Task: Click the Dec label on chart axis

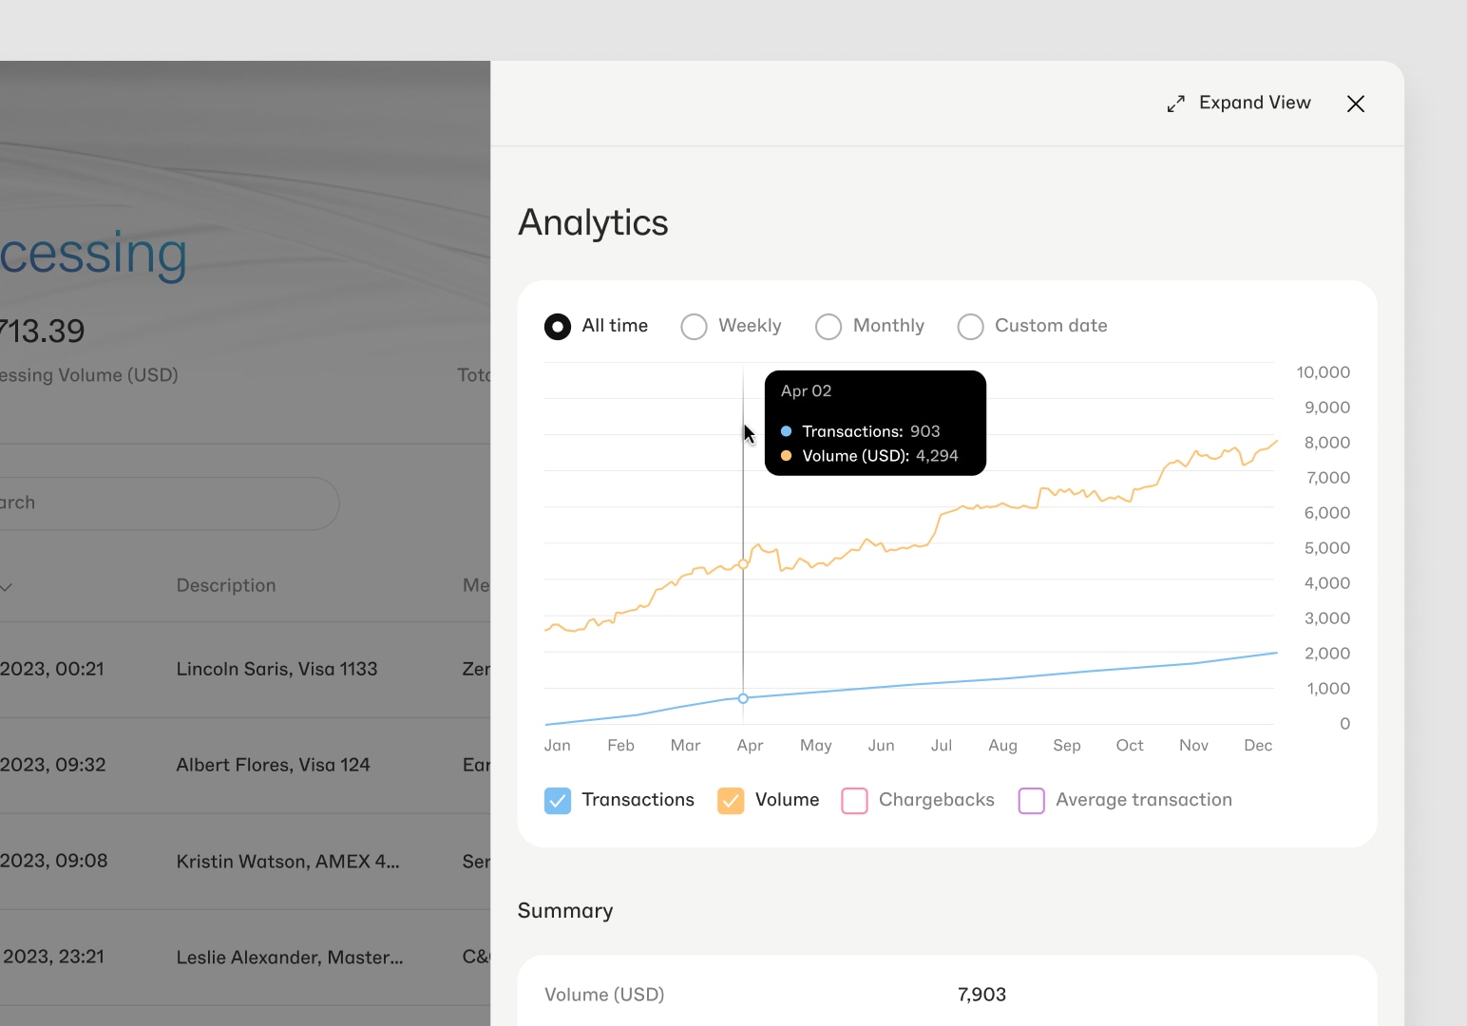Action: click(1258, 746)
